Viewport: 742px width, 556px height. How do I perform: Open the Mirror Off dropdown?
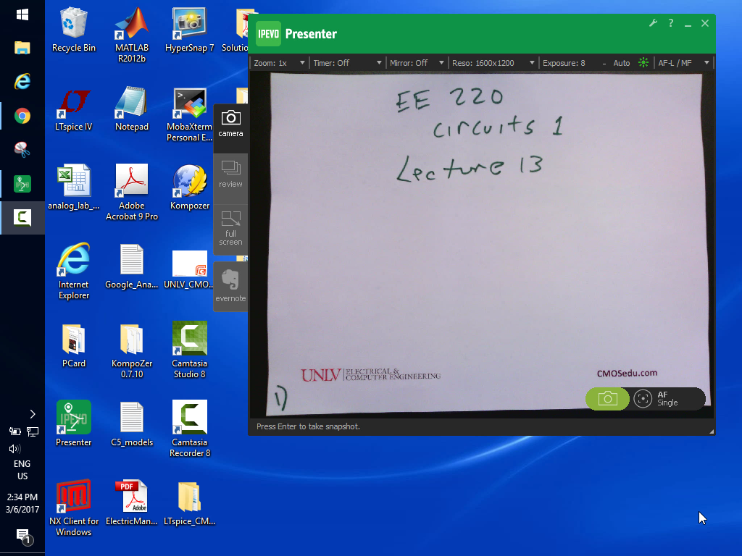[417, 63]
